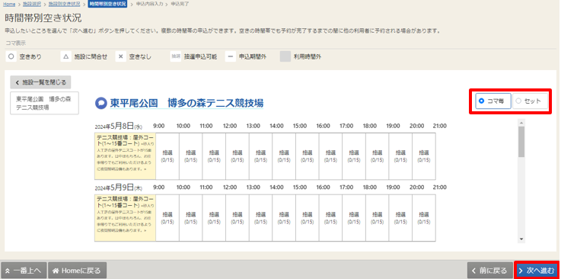Screen dimensions: 561x279
Task: Click the May 9 テニス競技場 court description cell
Action: coord(126,218)
